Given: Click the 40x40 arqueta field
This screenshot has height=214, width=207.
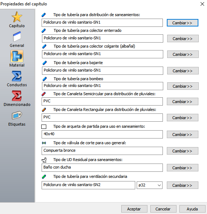Looking at the screenshot, I should tap(102, 134).
